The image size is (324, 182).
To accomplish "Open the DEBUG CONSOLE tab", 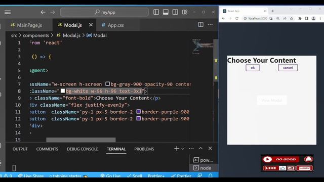I will tap(83, 149).
